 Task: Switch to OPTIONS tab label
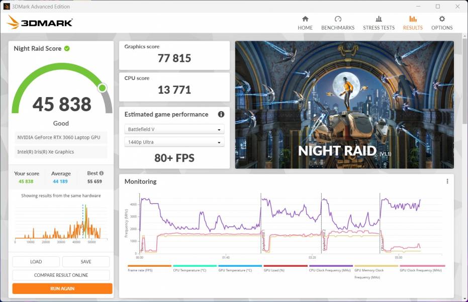(x=442, y=28)
